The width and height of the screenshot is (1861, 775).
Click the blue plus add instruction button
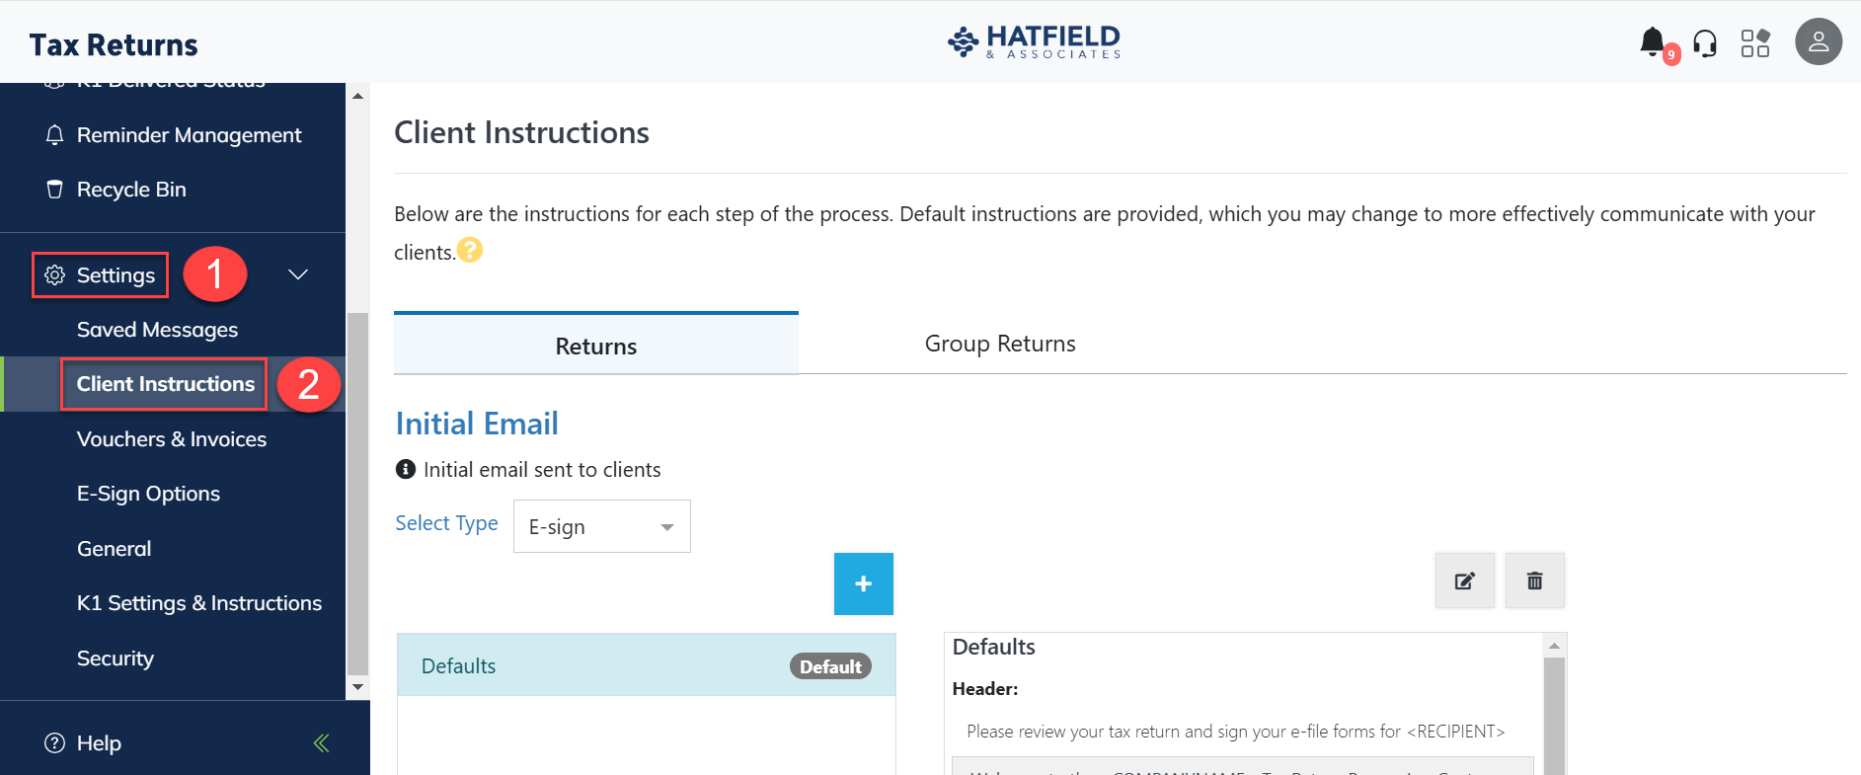(864, 583)
